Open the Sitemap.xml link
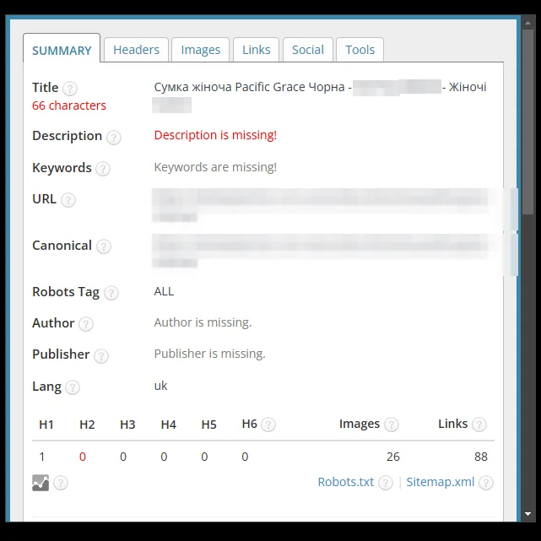Image resolution: width=541 pixels, height=541 pixels. click(x=441, y=482)
